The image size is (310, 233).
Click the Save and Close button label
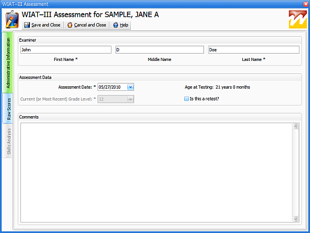pos(46,25)
